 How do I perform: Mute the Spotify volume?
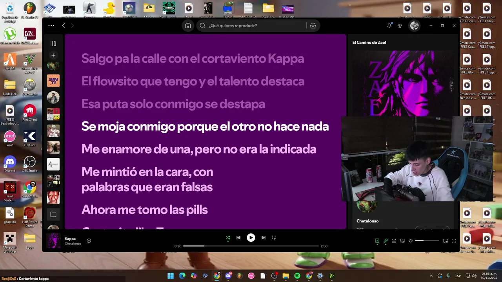411,241
